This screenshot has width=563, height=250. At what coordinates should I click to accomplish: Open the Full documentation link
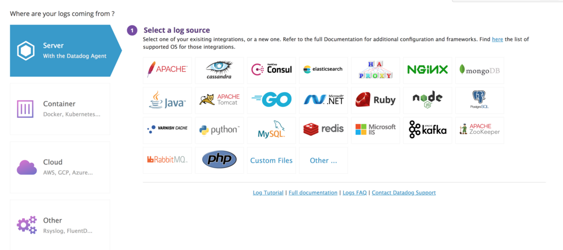coord(313,192)
